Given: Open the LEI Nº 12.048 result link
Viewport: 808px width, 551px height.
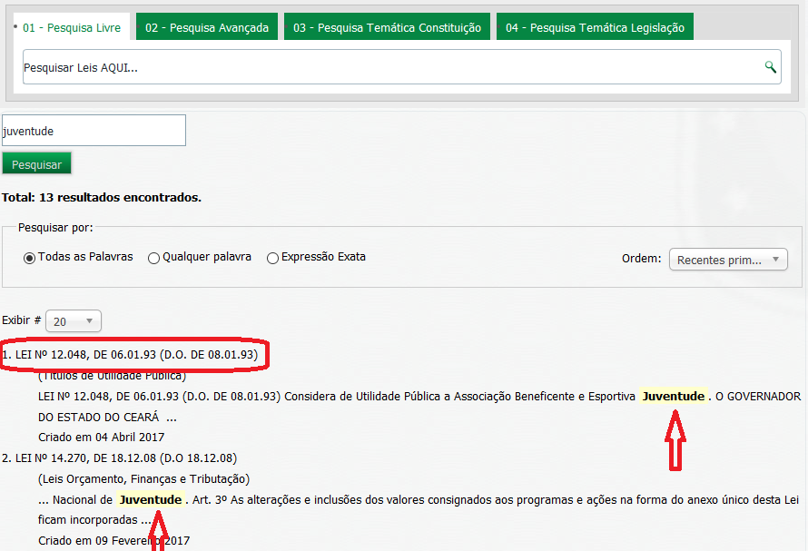Looking at the screenshot, I should click(x=133, y=354).
